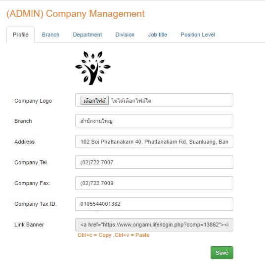Click the (ADMIN) Company Management heading
265x264 pixels.
(x=76, y=14)
